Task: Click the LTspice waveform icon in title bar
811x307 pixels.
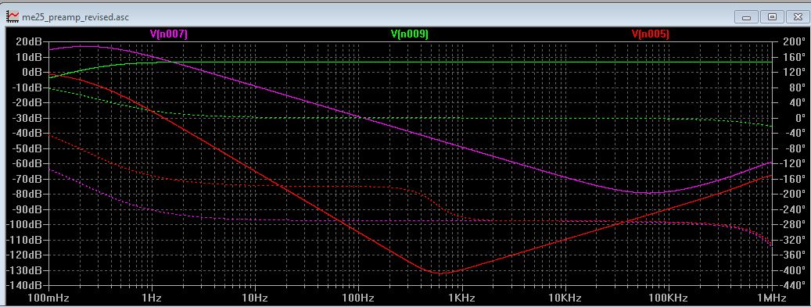Action: click(x=12, y=16)
